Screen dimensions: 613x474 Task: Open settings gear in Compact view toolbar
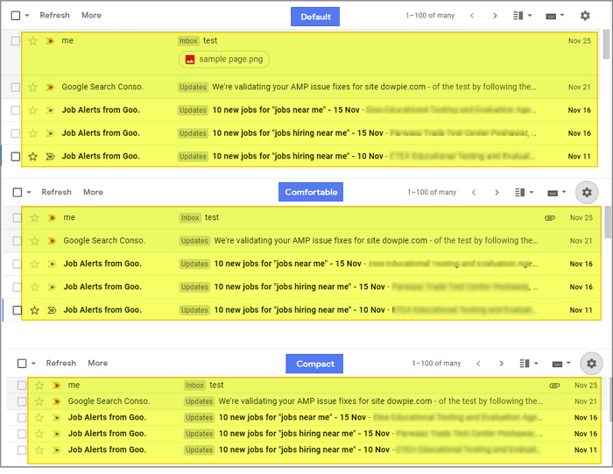pos(591,364)
